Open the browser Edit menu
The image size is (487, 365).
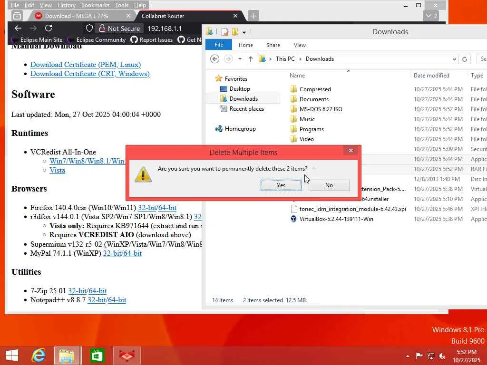coord(29,5)
